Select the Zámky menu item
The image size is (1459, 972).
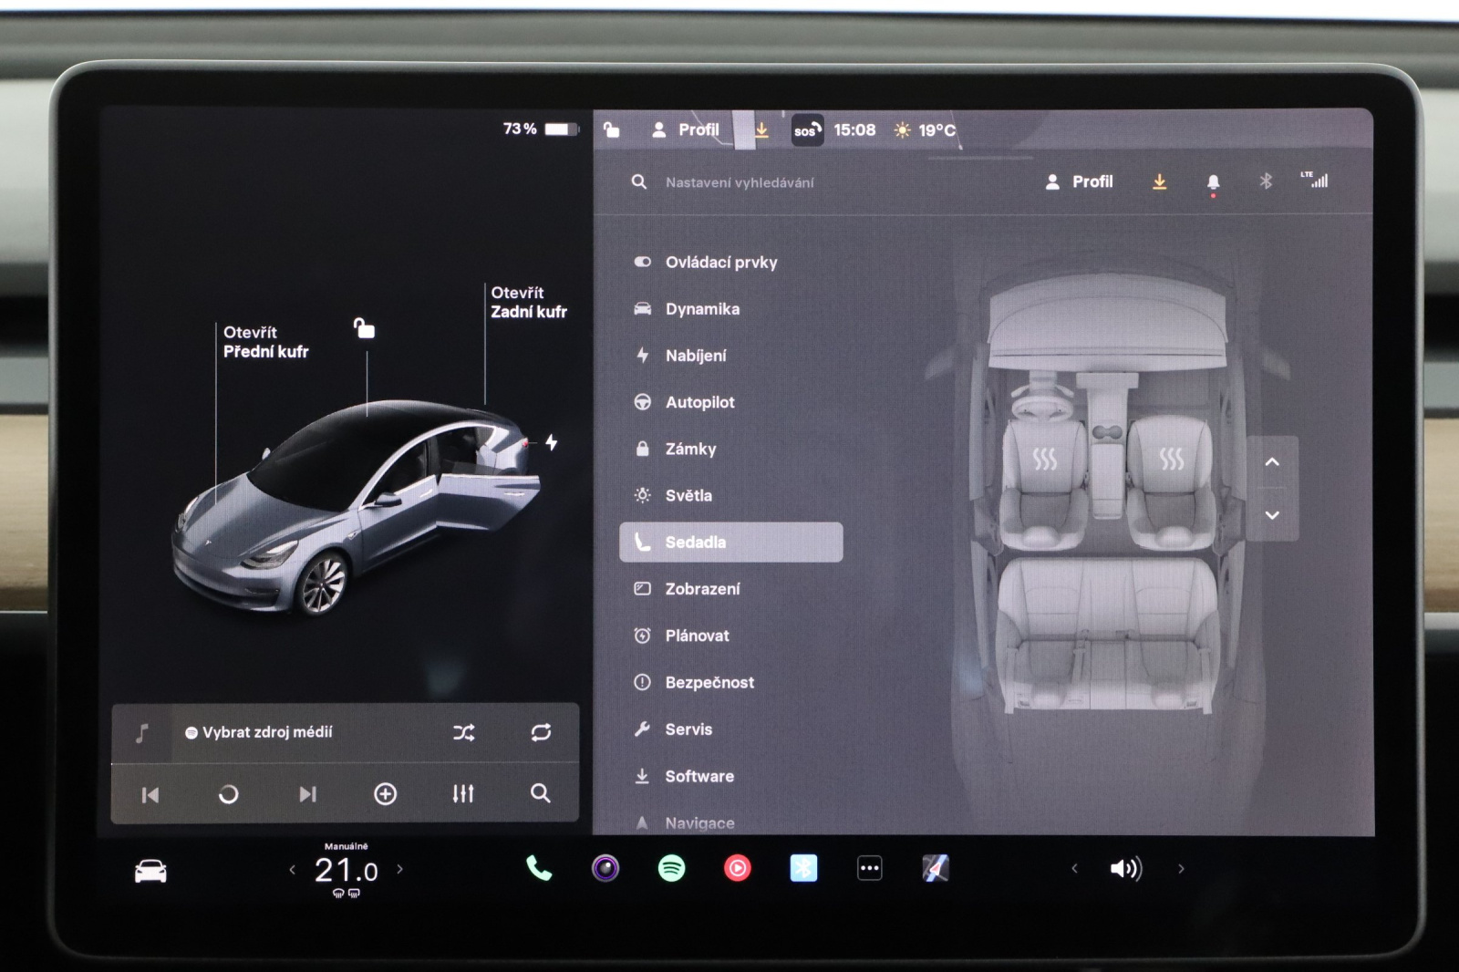point(690,449)
